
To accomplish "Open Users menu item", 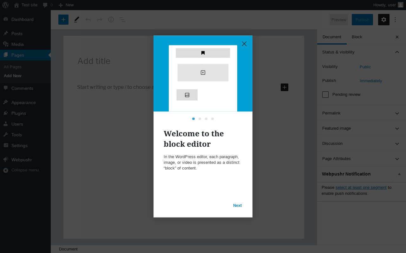I will pos(25,124).
